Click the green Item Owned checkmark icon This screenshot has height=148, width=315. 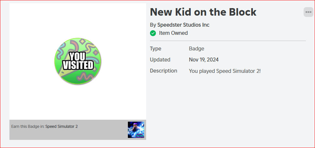tap(153, 33)
